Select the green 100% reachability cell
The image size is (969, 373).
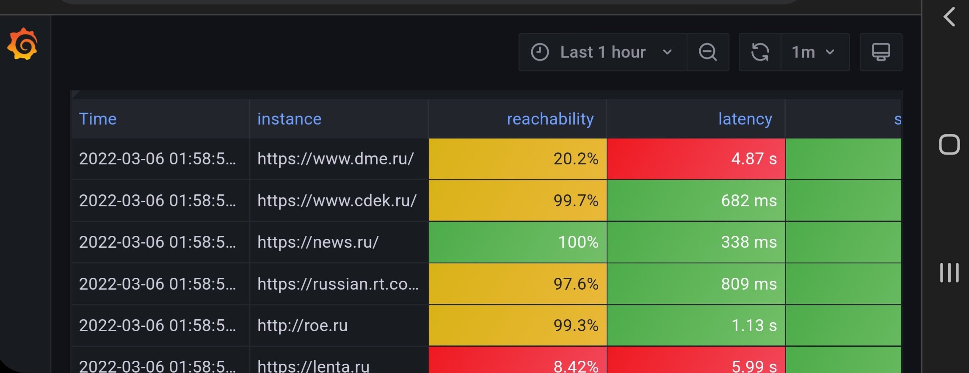[x=517, y=243]
